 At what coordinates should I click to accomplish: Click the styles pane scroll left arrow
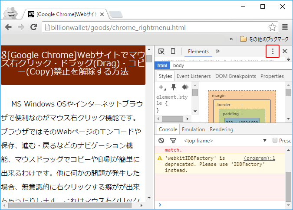pyautogui.click(x=158, y=119)
